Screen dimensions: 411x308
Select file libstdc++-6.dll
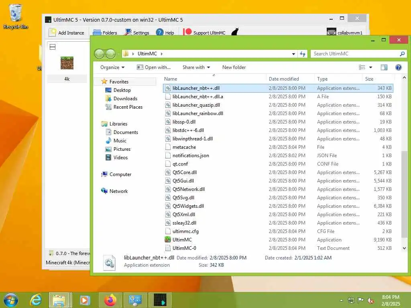278,130
